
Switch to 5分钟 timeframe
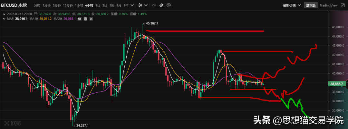pyautogui.click(x=57, y=5)
